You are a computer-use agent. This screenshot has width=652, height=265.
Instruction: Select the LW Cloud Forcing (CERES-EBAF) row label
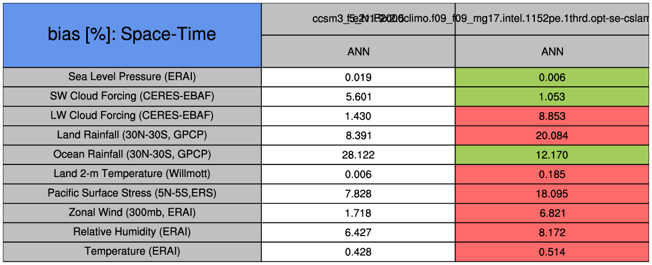[x=132, y=116]
